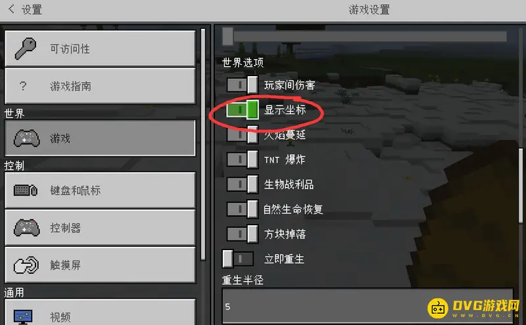This screenshot has width=526, height=325.
Task: Click the left sidebar scrollbar
Action: 203,144
